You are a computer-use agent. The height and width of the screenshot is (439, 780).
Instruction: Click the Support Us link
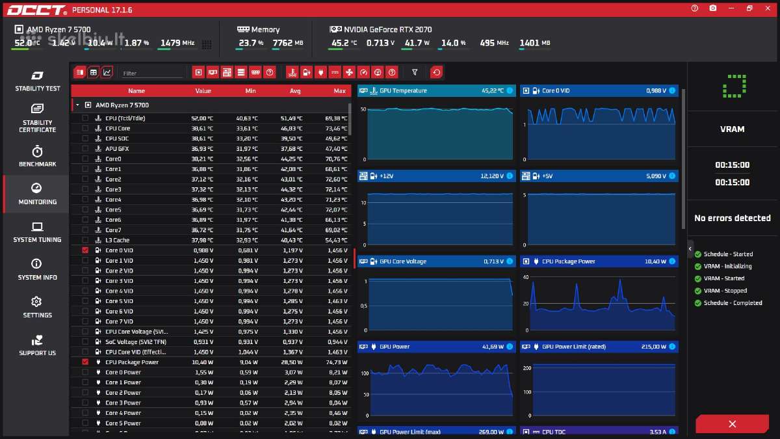[x=37, y=345]
